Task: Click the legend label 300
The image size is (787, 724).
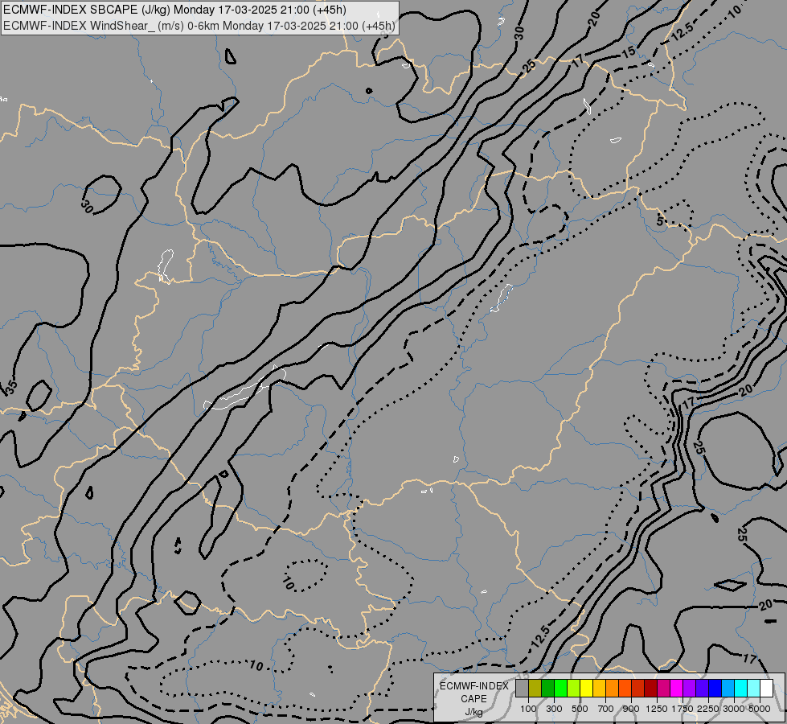Action: coord(554,709)
